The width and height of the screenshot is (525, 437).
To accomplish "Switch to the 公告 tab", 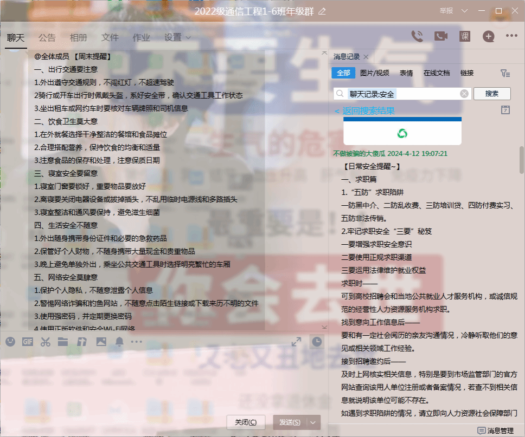I will [x=47, y=37].
